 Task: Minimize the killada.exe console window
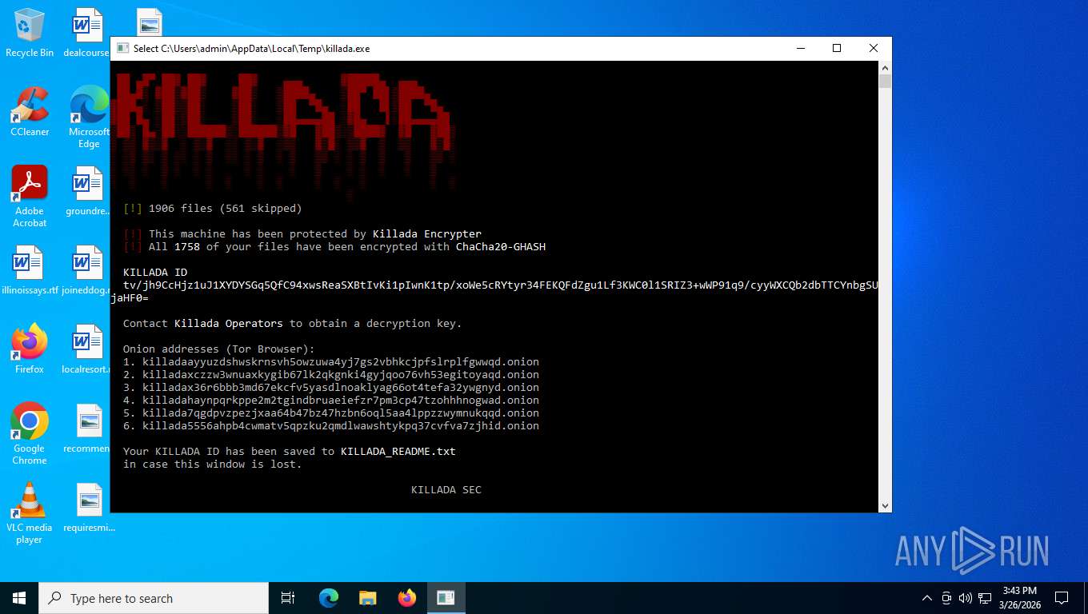[800, 48]
